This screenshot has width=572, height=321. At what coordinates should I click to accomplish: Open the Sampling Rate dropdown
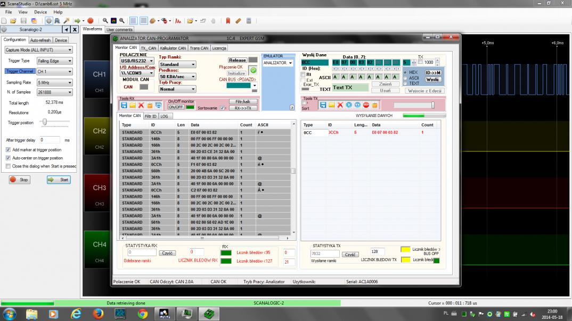[x=54, y=82]
